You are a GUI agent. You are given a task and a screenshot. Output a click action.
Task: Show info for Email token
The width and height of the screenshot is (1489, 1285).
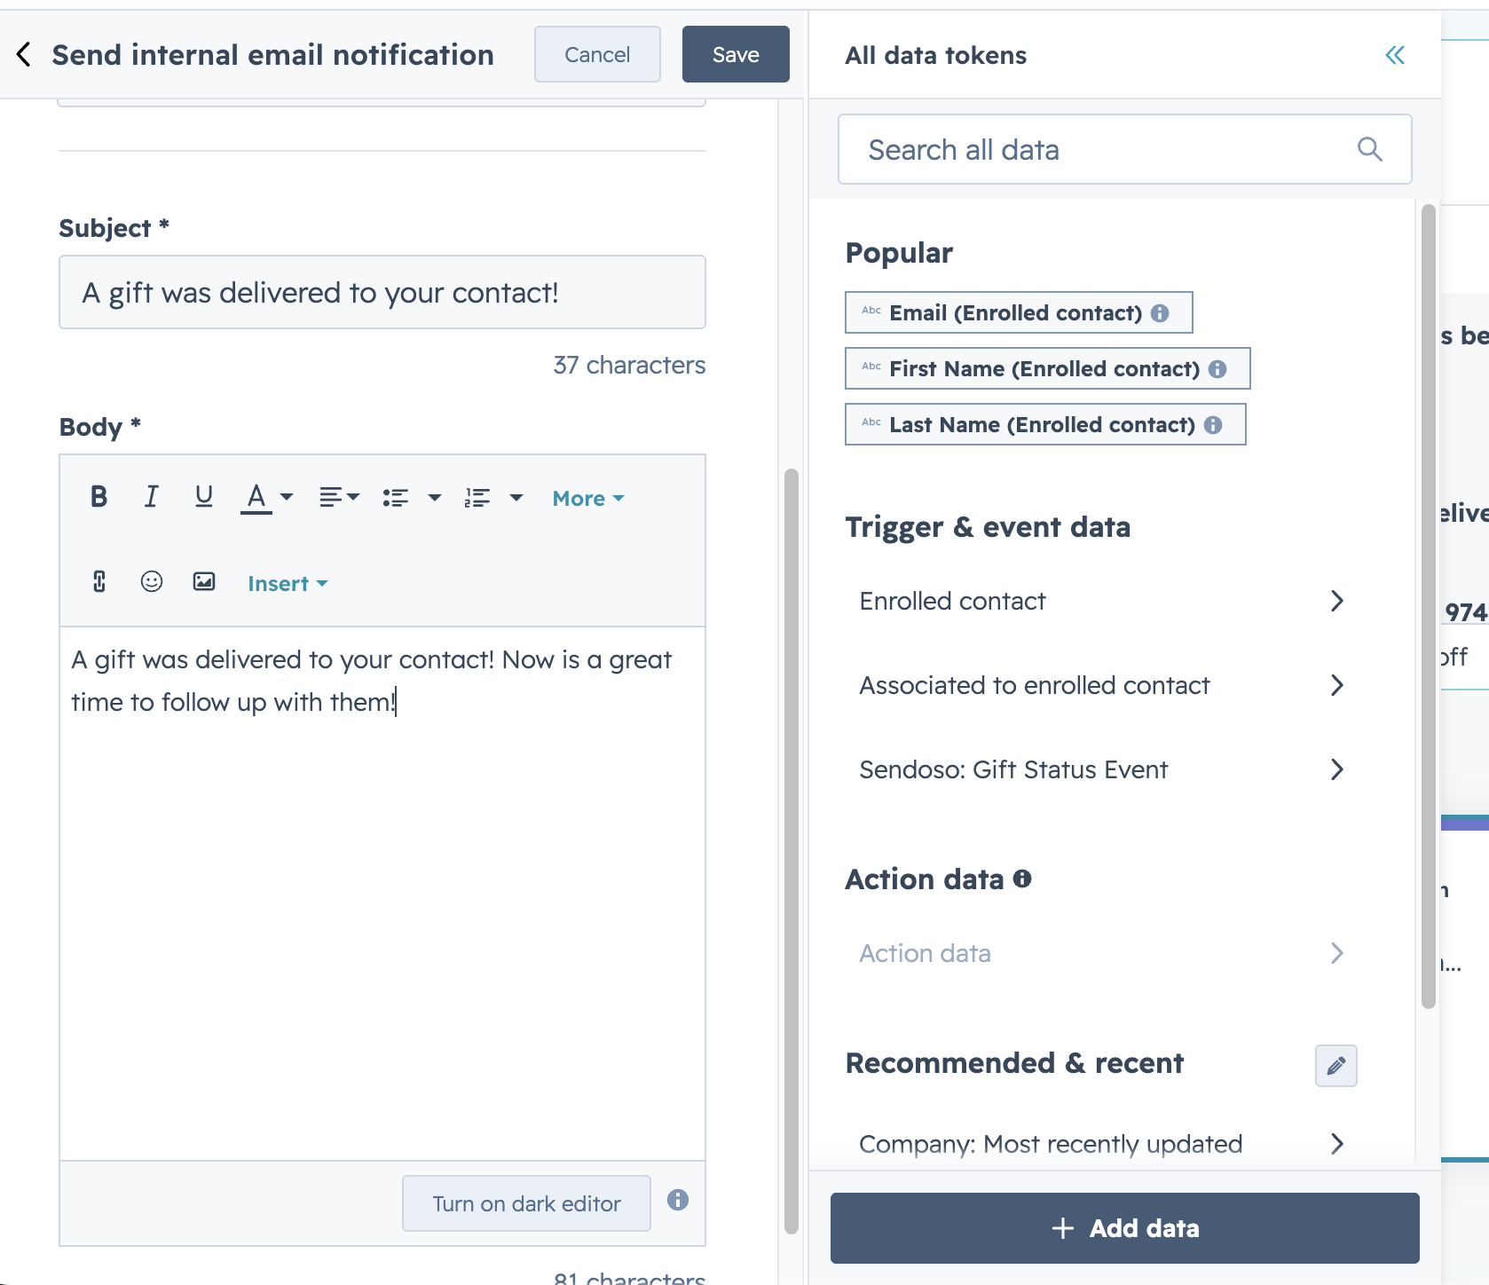coord(1160,313)
